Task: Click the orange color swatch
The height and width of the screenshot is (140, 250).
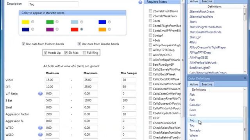Action: pyautogui.click(x=102, y=30)
